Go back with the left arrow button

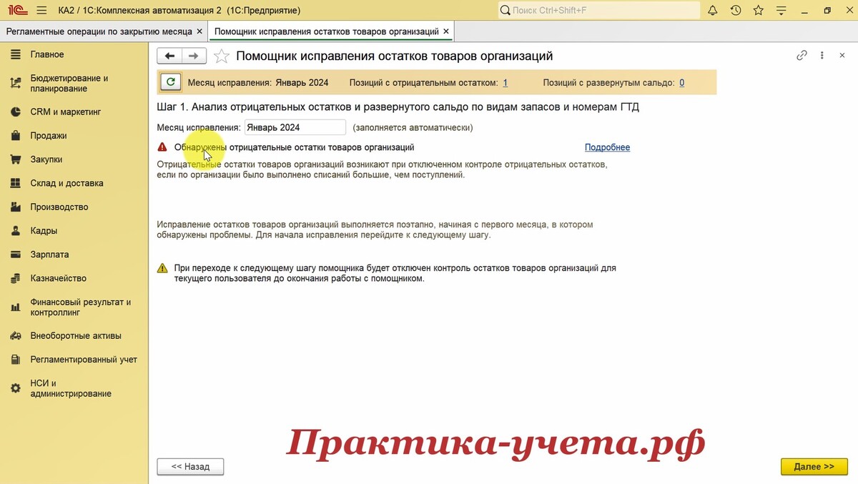(x=169, y=56)
